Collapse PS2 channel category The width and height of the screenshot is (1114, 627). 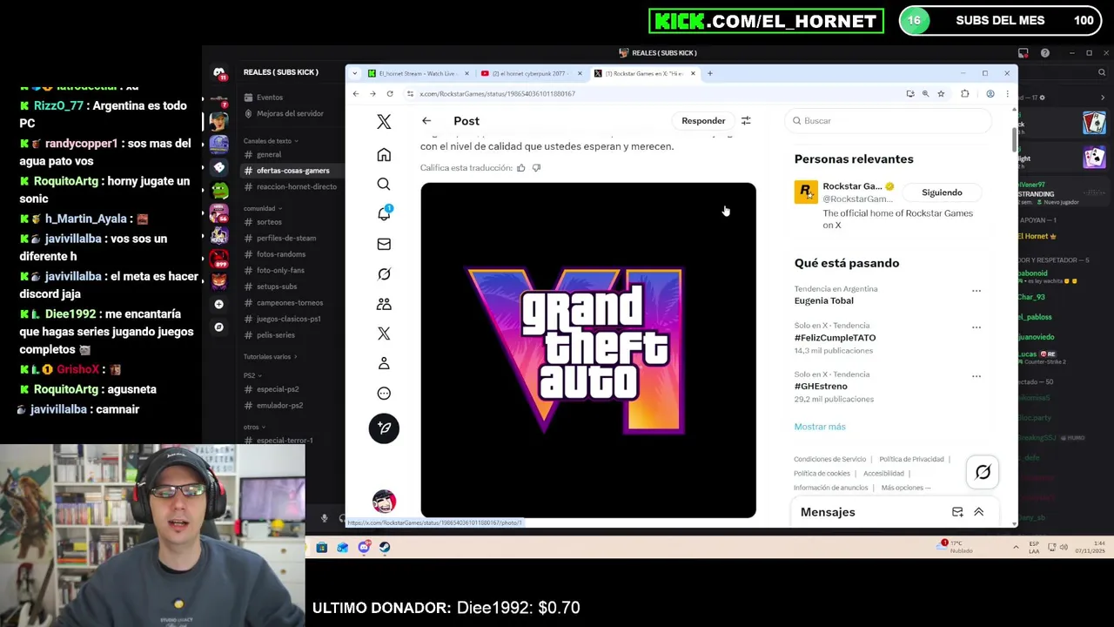tap(252, 375)
